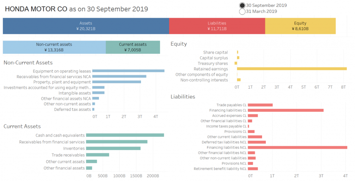Click the Retained earnings bar

pyautogui.click(x=292, y=69)
